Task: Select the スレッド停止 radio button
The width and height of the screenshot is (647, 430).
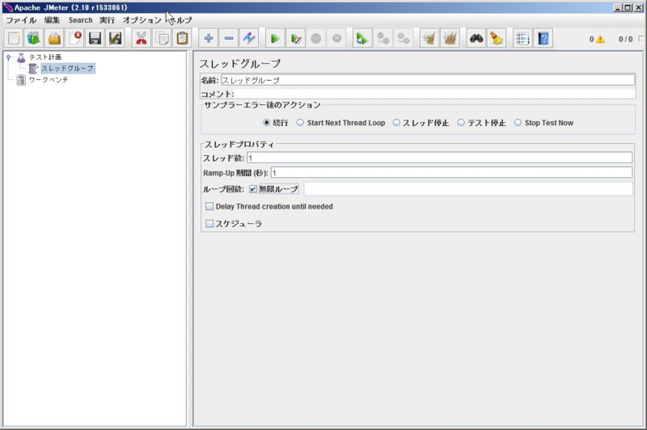Action: coord(396,122)
